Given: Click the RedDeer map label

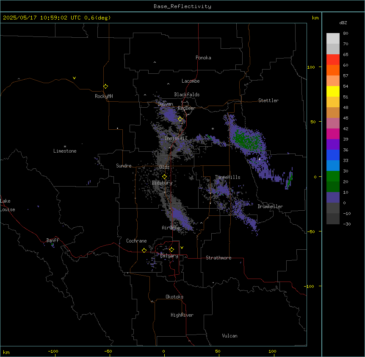Looking at the screenshot, I should pyautogui.click(x=186, y=108).
